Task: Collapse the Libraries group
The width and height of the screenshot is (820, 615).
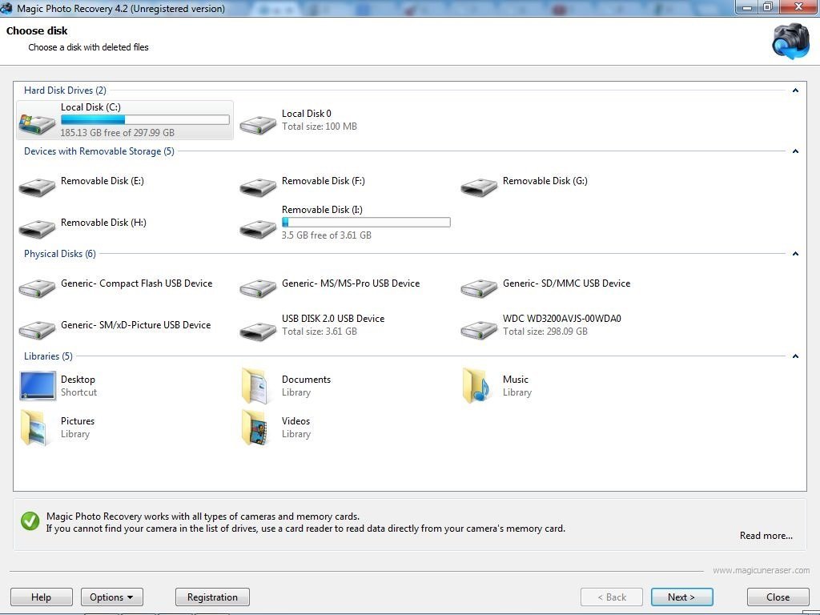Action: pyautogui.click(x=795, y=356)
